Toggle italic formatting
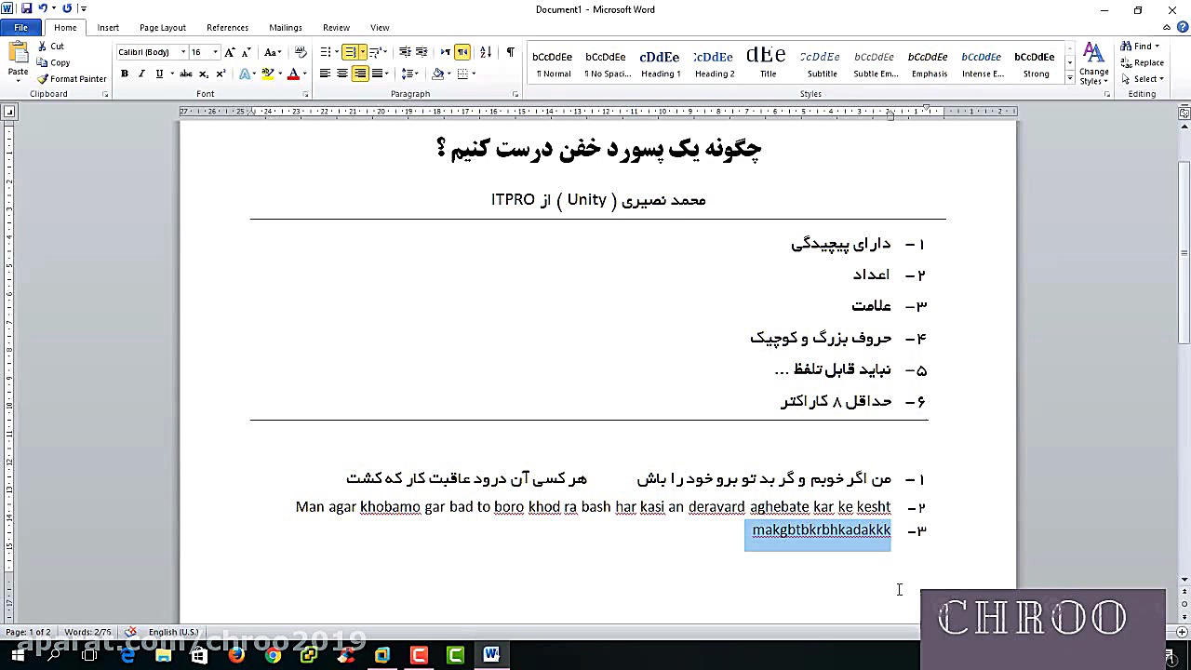Screen dimensions: 1191x670 pyautogui.click(x=141, y=73)
